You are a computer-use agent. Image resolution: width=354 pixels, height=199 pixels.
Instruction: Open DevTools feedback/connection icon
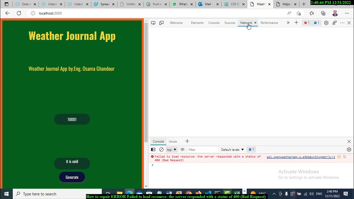point(334,23)
